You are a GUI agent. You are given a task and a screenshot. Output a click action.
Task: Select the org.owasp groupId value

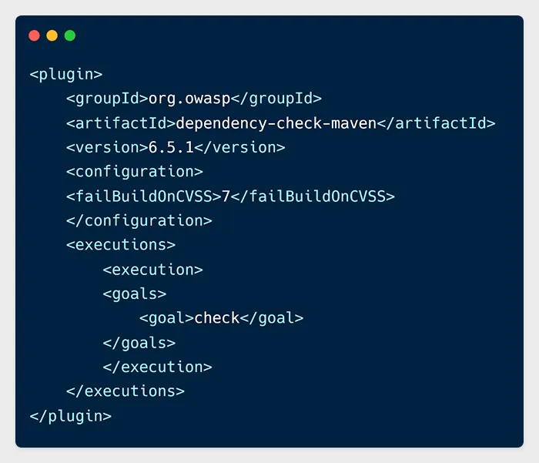[189, 99]
